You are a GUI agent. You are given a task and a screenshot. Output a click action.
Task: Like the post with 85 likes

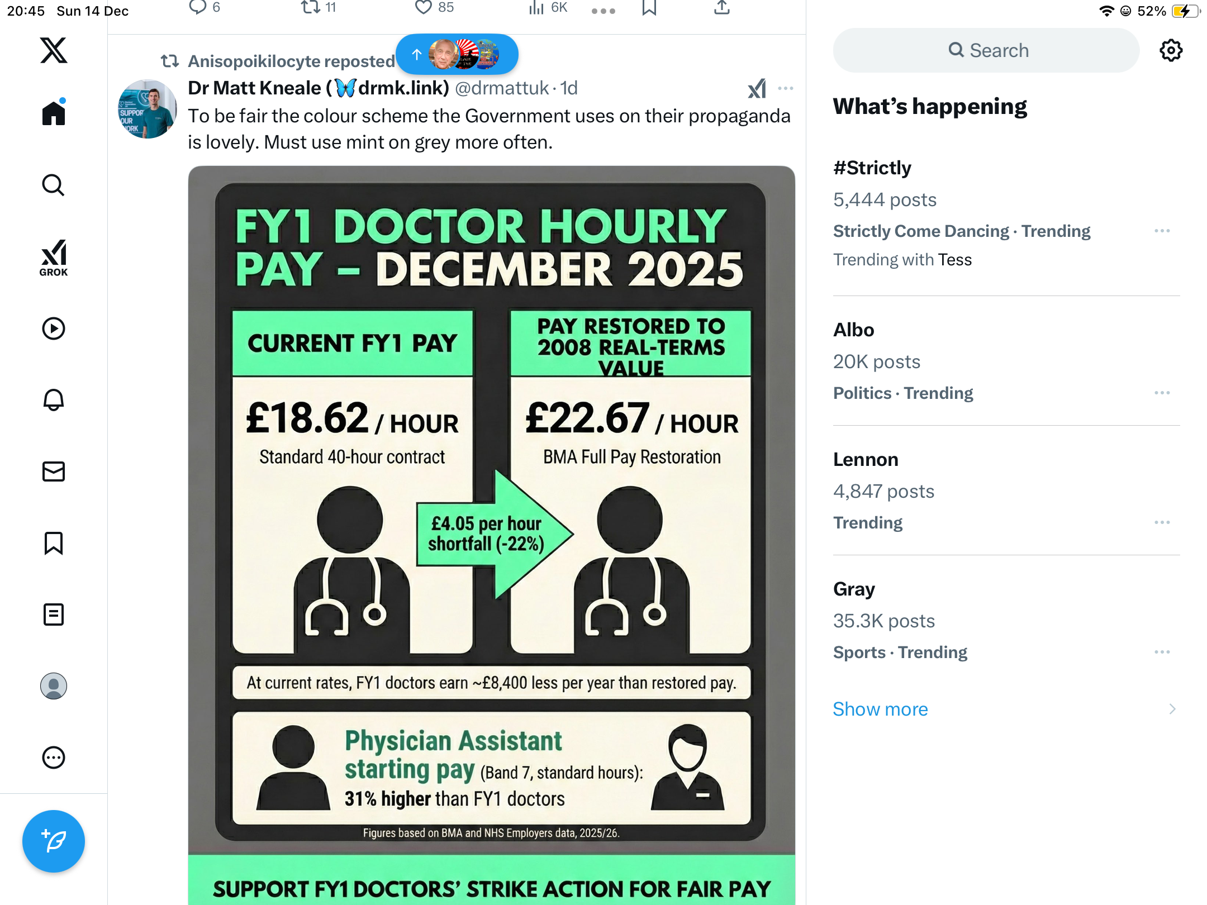(x=434, y=7)
